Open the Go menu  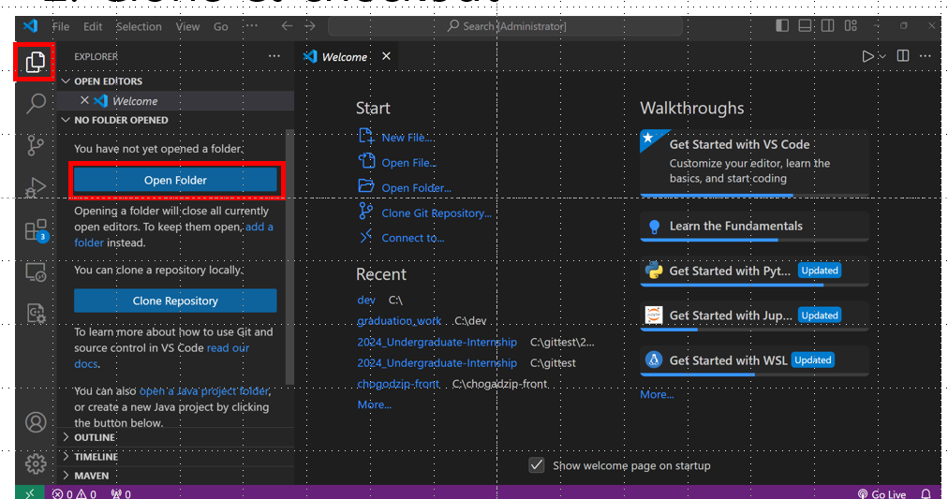pos(221,26)
